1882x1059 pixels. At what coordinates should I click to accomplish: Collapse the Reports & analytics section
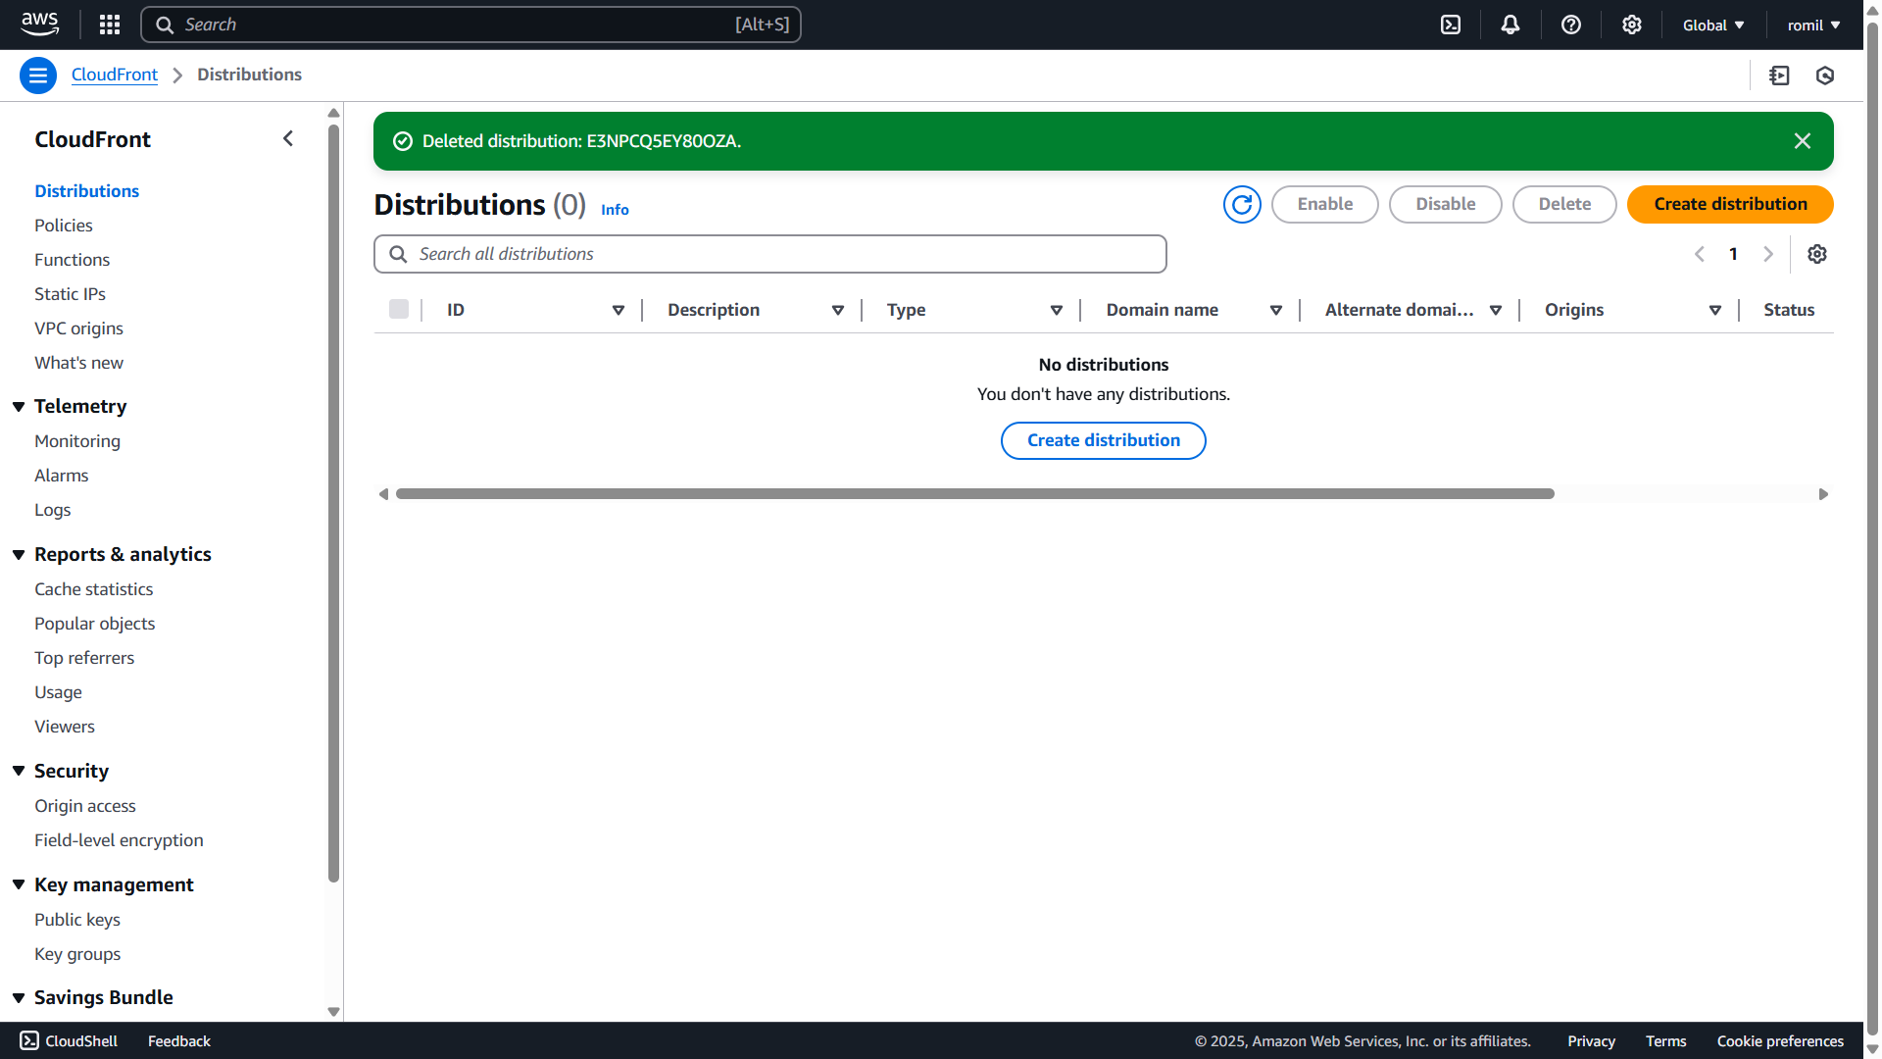click(19, 554)
